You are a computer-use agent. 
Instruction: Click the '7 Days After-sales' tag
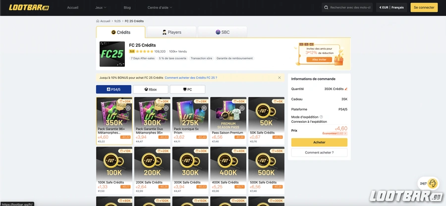[x=143, y=58]
